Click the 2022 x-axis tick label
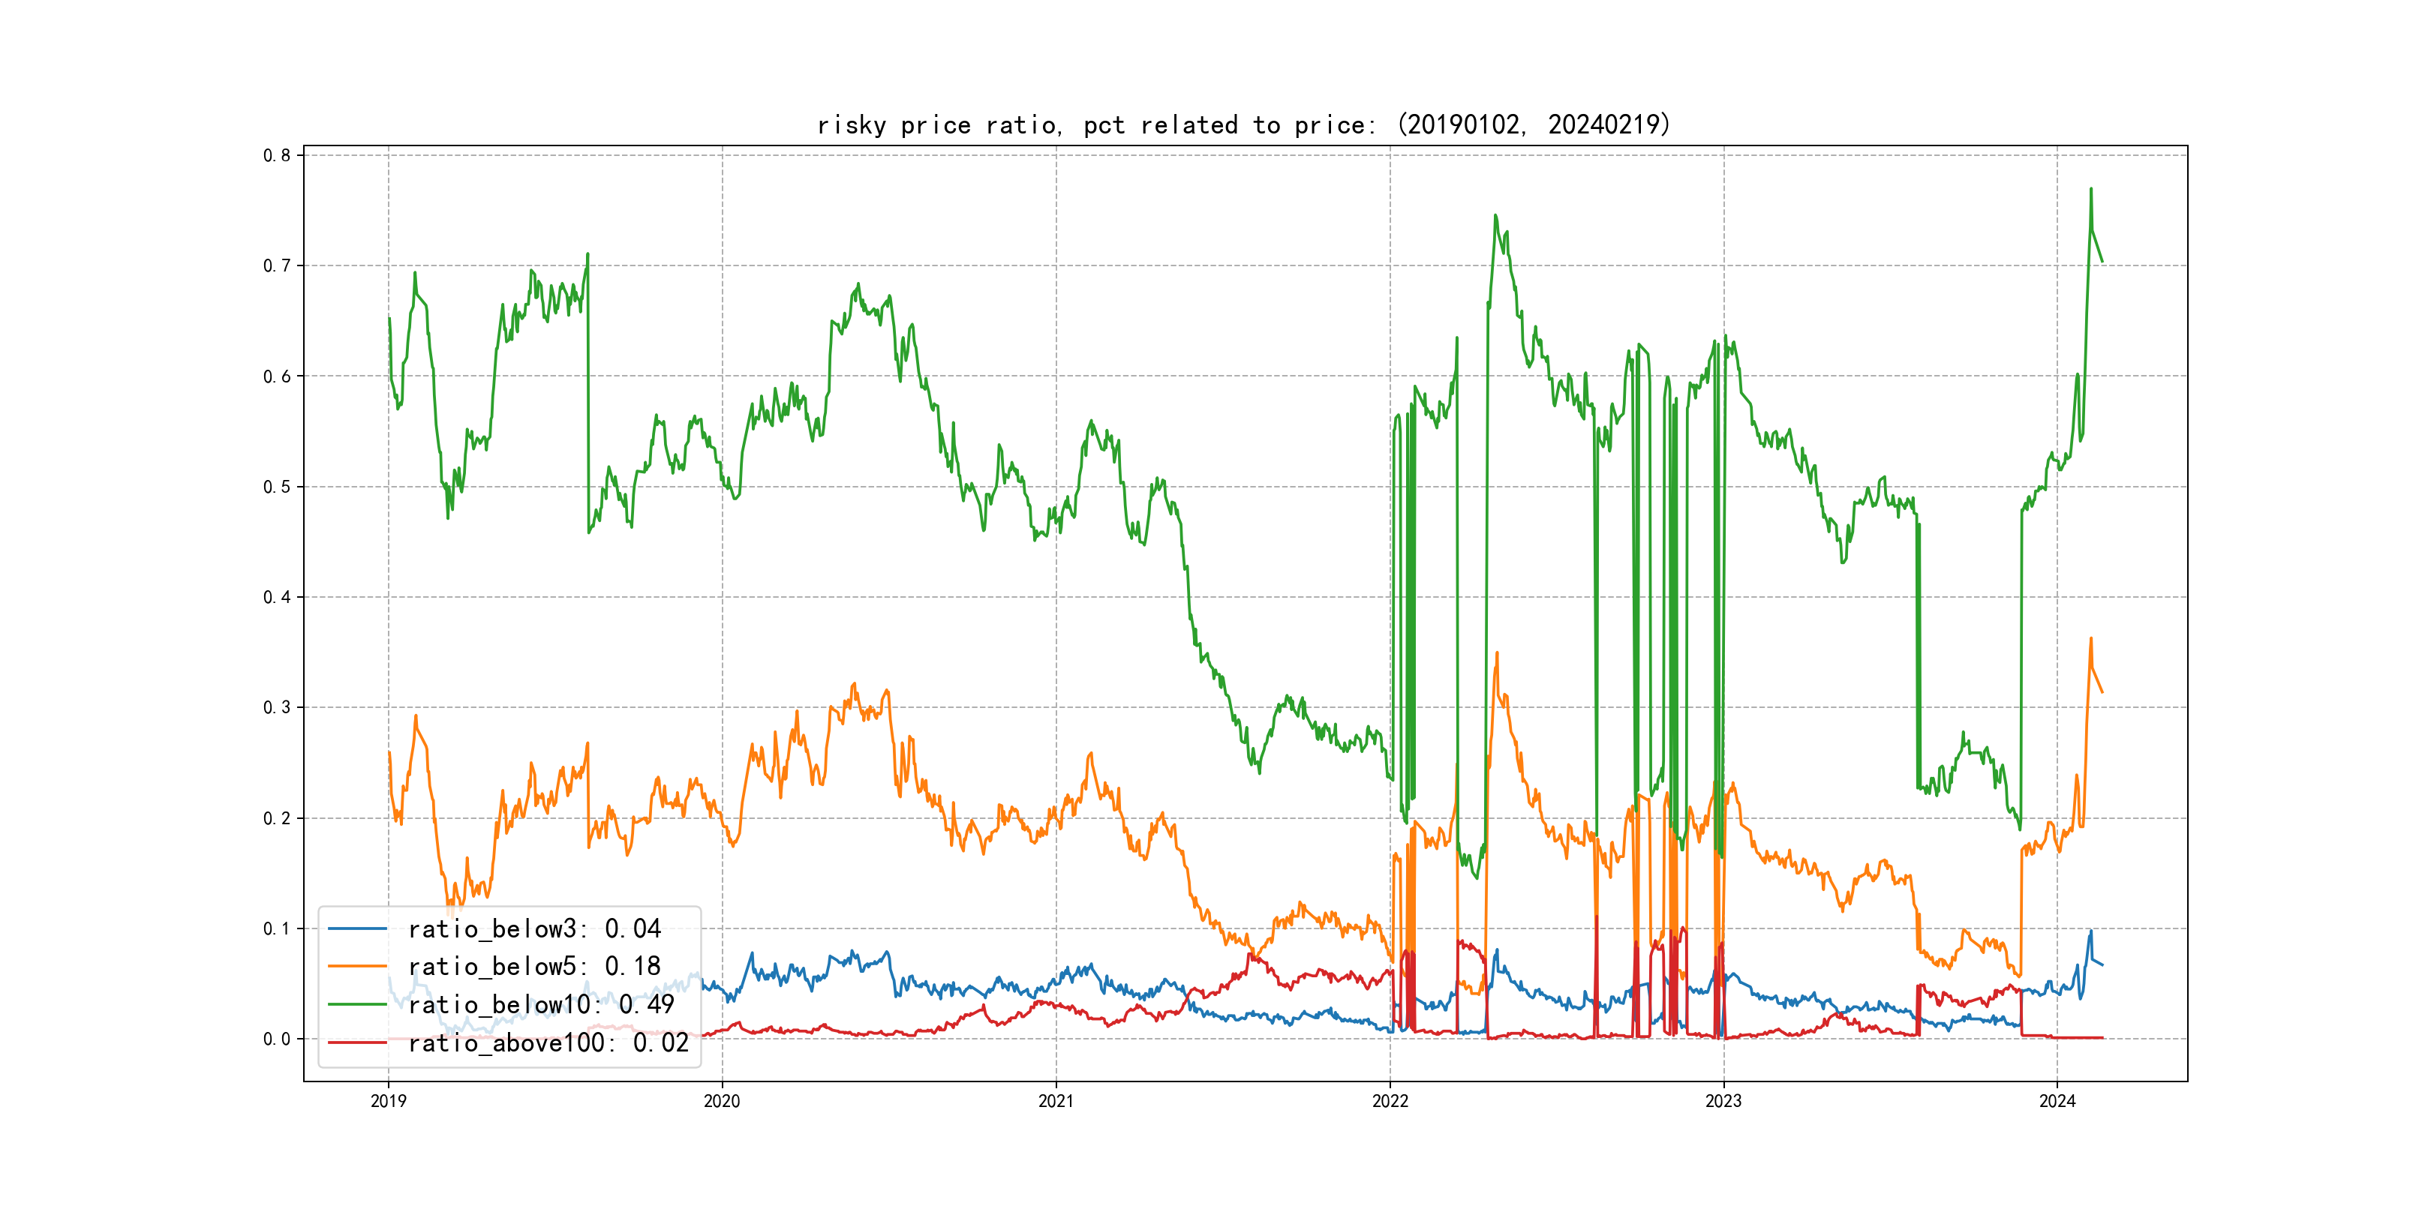 click(1390, 1101)
